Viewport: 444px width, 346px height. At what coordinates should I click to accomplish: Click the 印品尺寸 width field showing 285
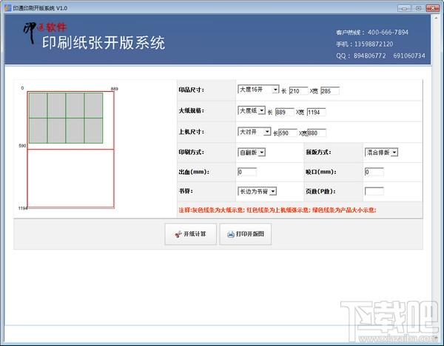pos(329,91)
